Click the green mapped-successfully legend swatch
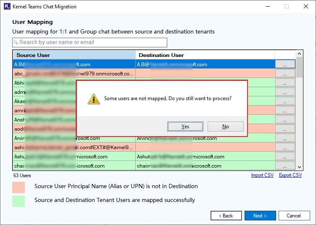The width and height of the screenshot is (316, 225). click(x=18, y=201)
